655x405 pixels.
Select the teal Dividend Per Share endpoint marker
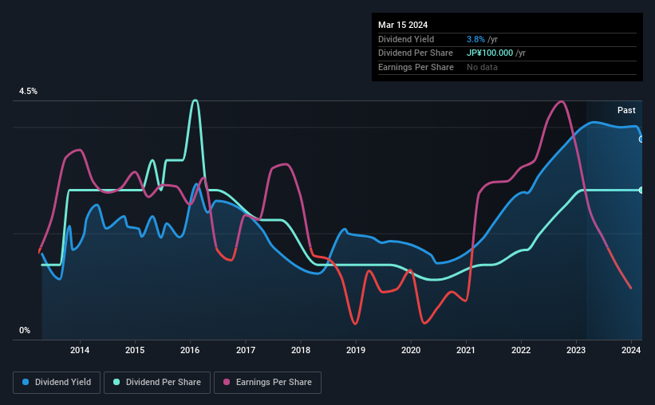(x=641, y=191)
